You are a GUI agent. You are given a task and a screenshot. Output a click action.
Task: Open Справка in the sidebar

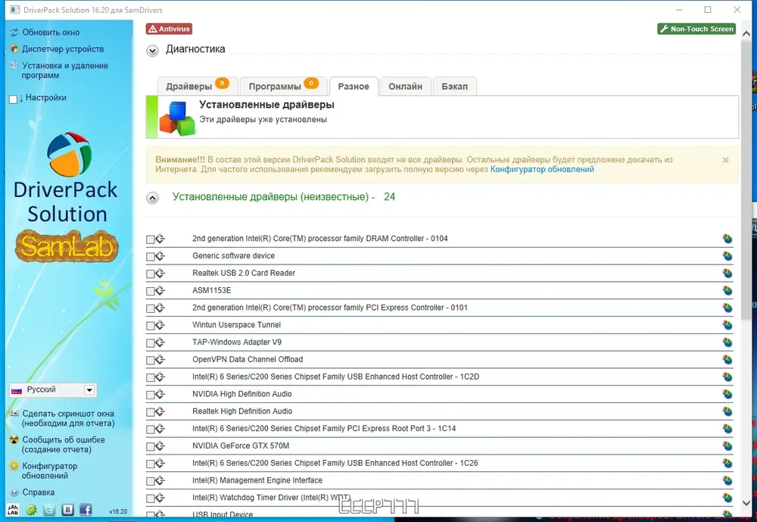pos(38,492)
